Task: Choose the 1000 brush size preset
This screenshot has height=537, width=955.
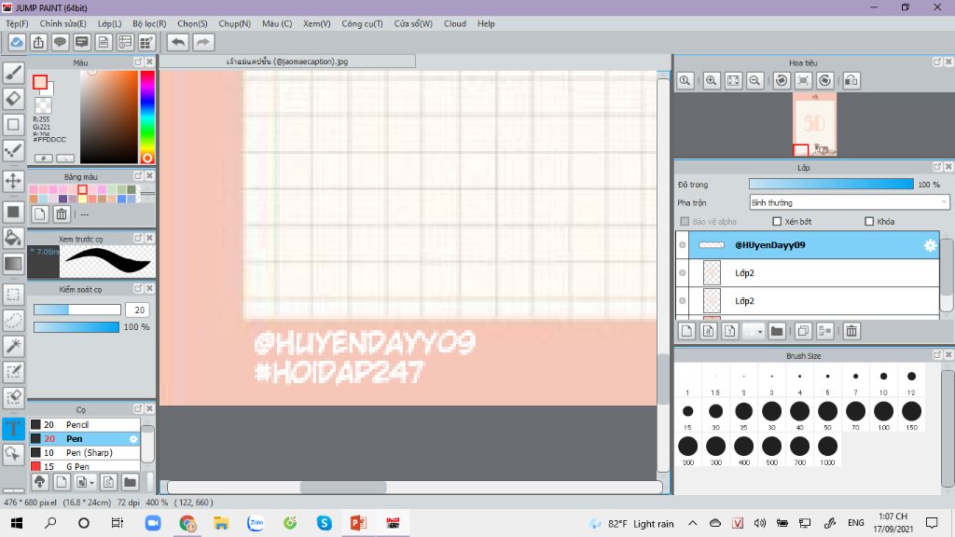Action: pos(827,447)
